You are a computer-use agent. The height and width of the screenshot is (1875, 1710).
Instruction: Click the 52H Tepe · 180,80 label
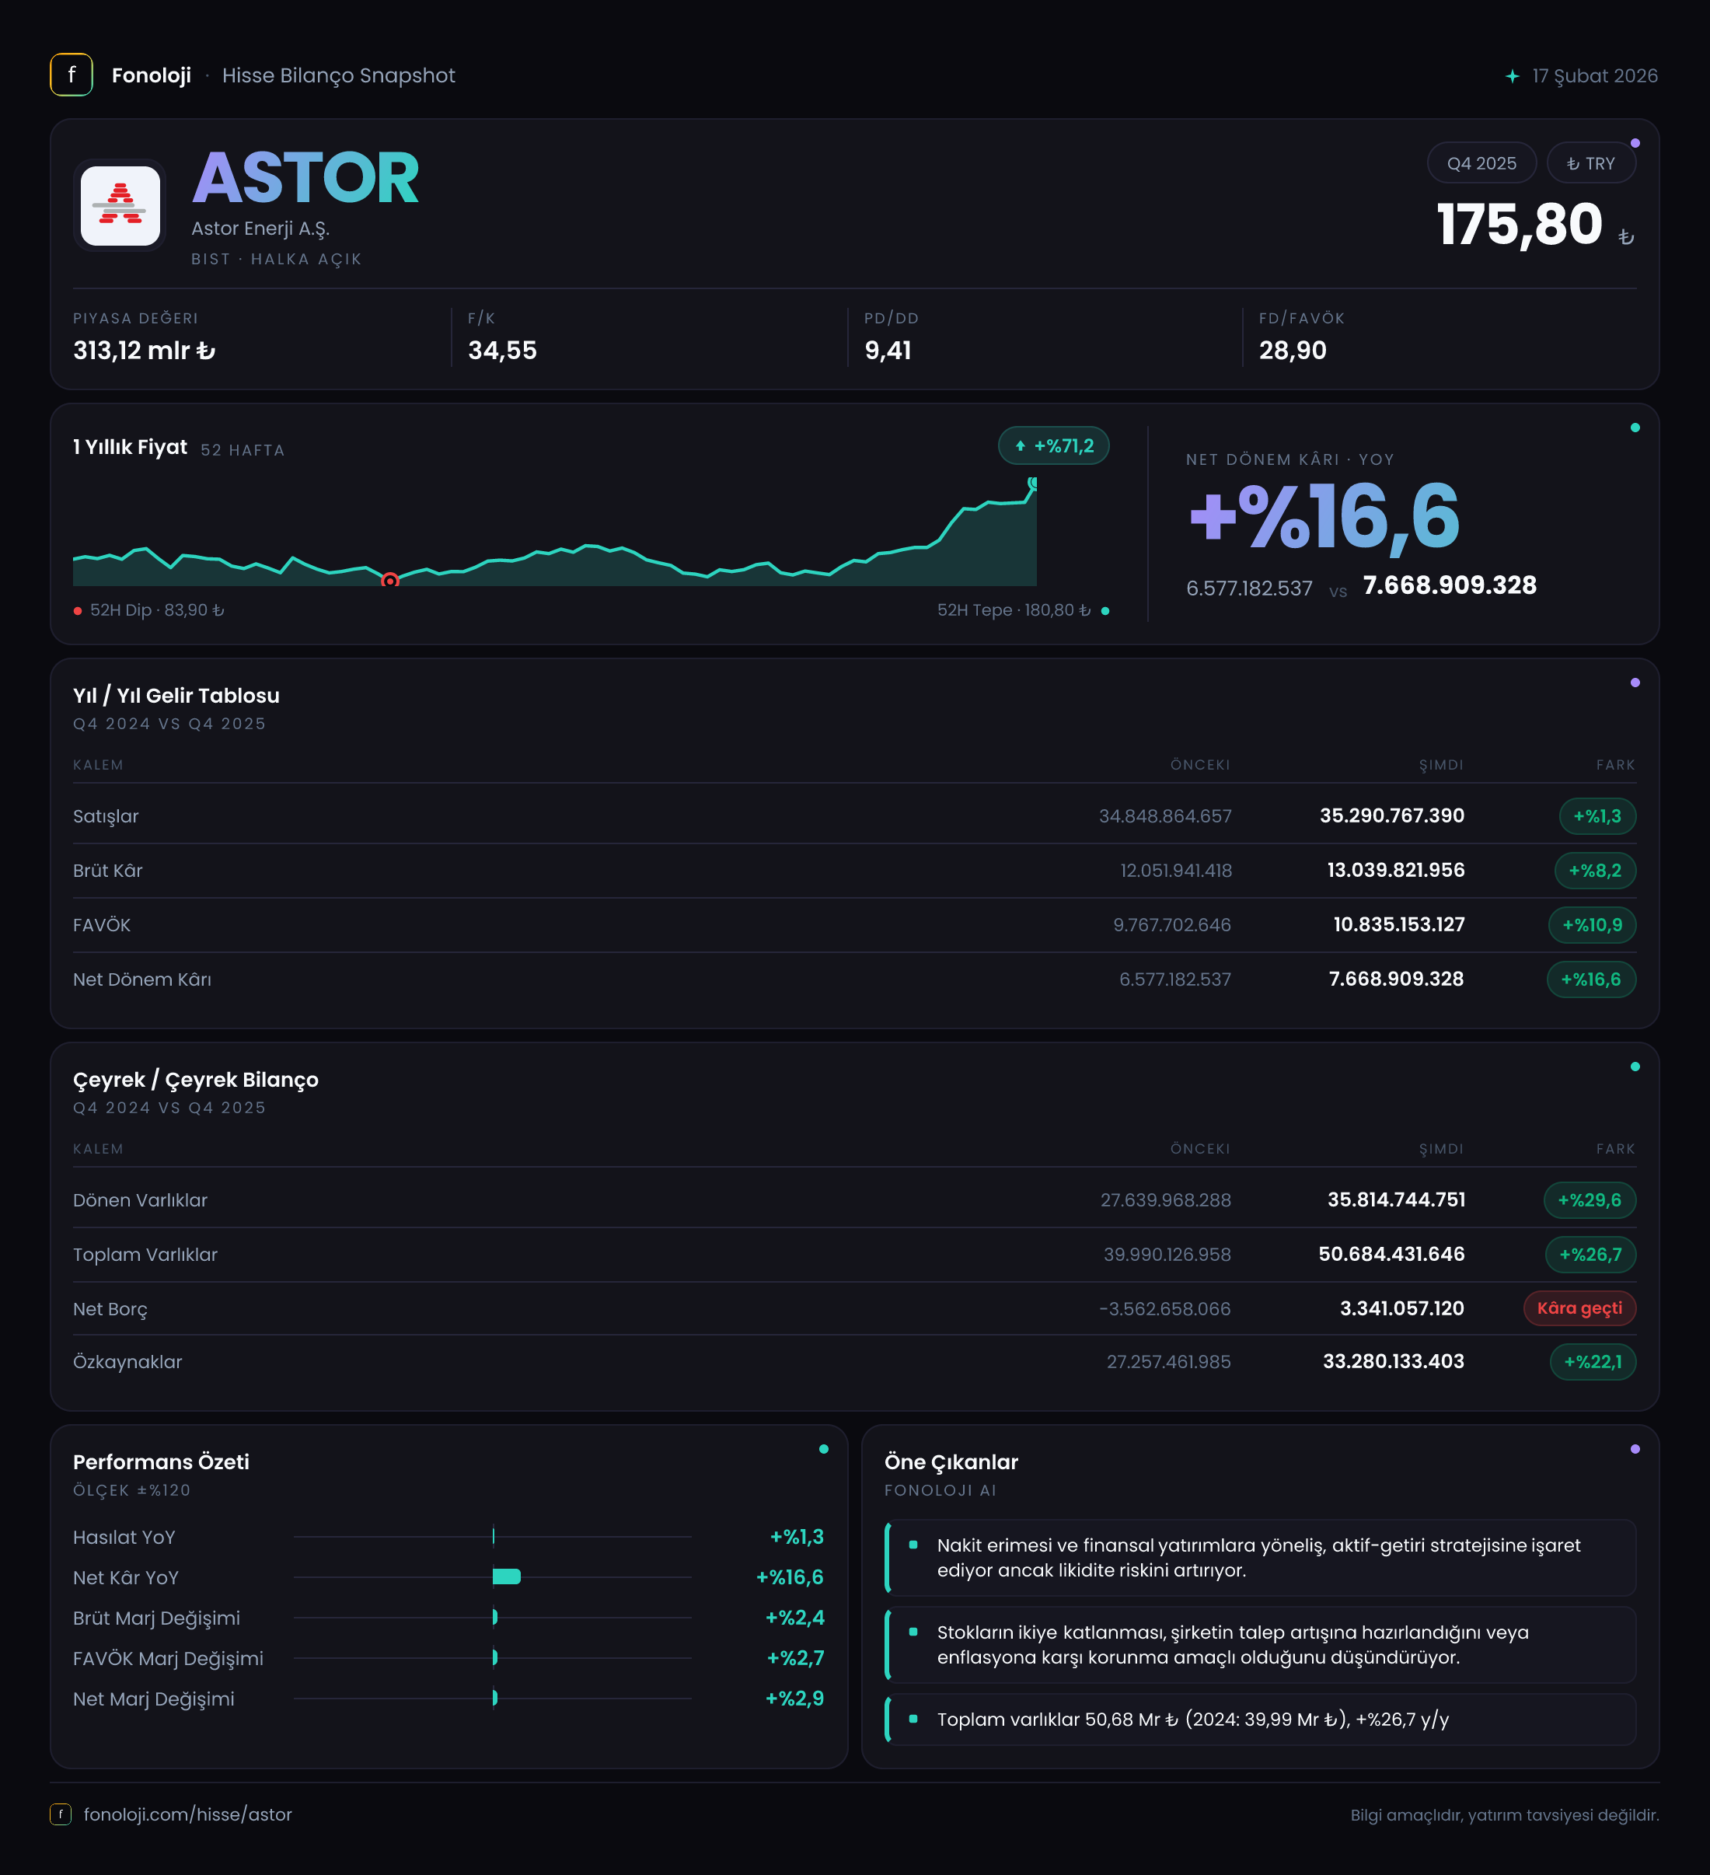click(1014, 610)
